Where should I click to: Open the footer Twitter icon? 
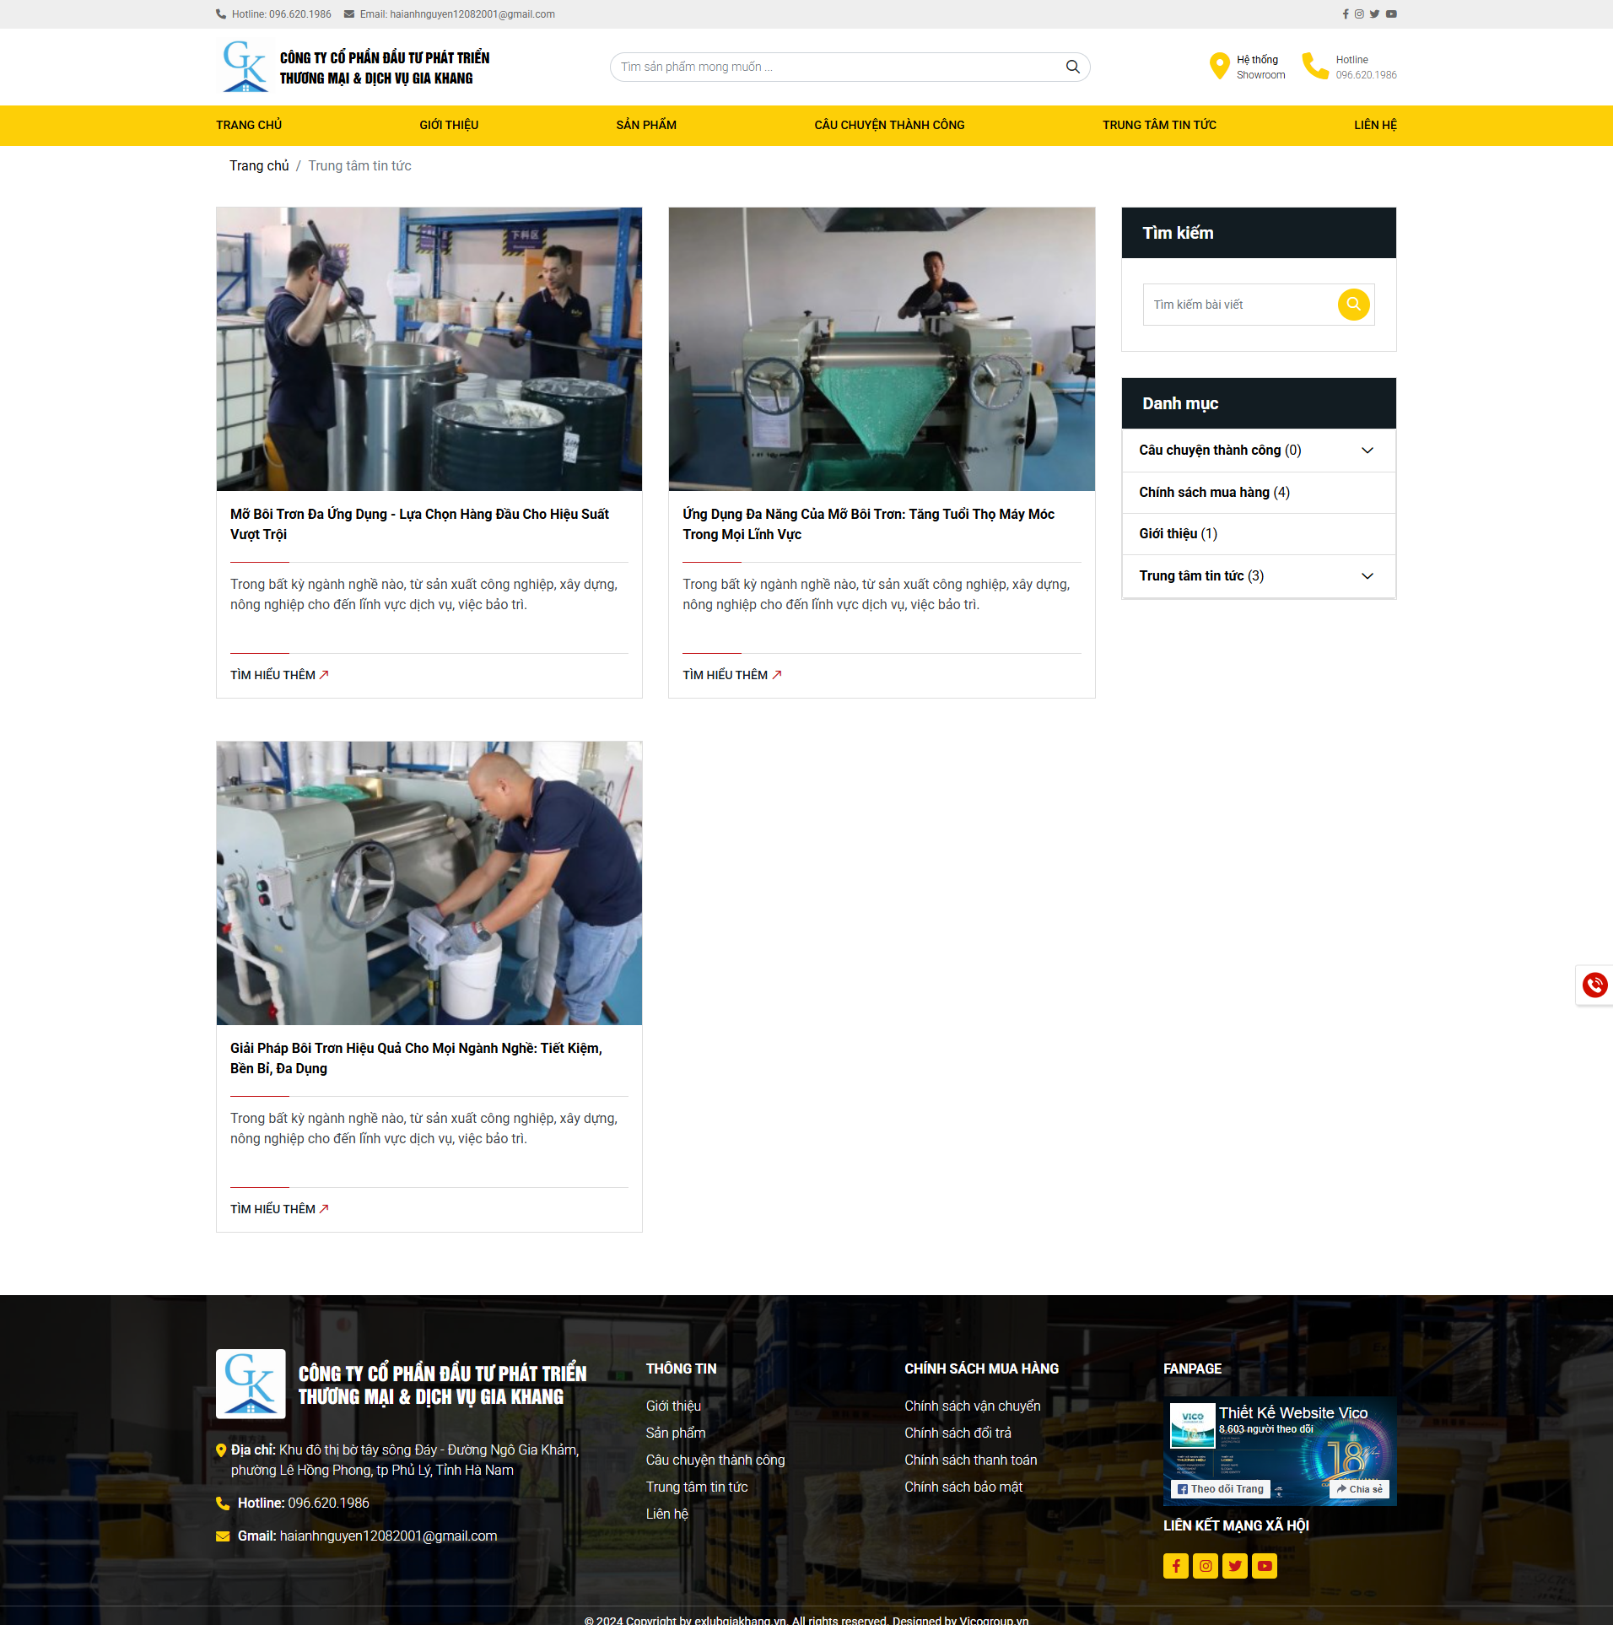(1235, 1566)
